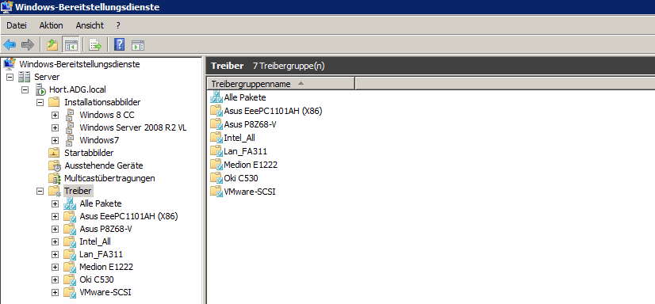Select Hort.ADG.local server label
Image resolution: width=655 pixels, height=304 pixels.
[78, 89]
